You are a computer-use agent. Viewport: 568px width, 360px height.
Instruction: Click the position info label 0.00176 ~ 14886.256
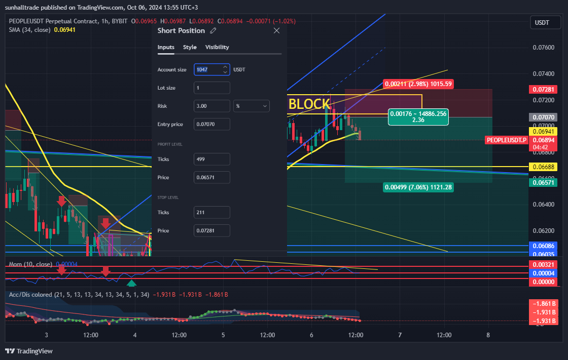pyautogui.click(x=418, y=116)
